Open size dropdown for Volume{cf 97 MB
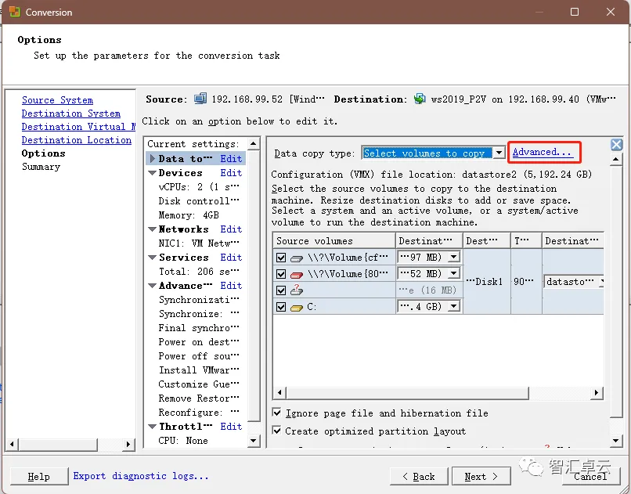 click(454, 257)
